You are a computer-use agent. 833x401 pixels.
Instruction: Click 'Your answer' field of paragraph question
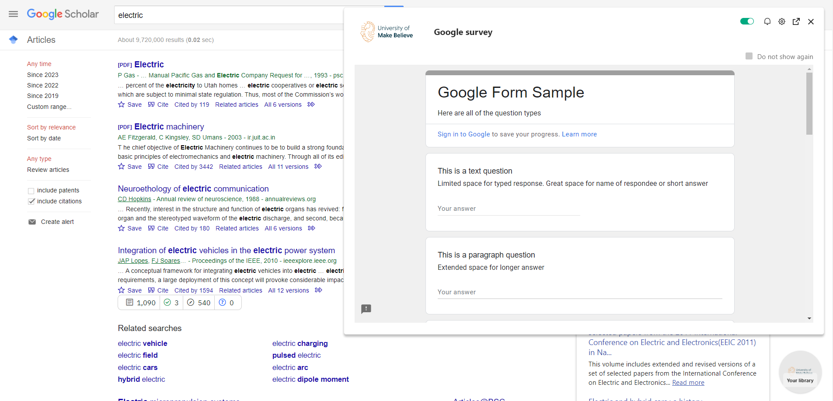tap(580, 292)
